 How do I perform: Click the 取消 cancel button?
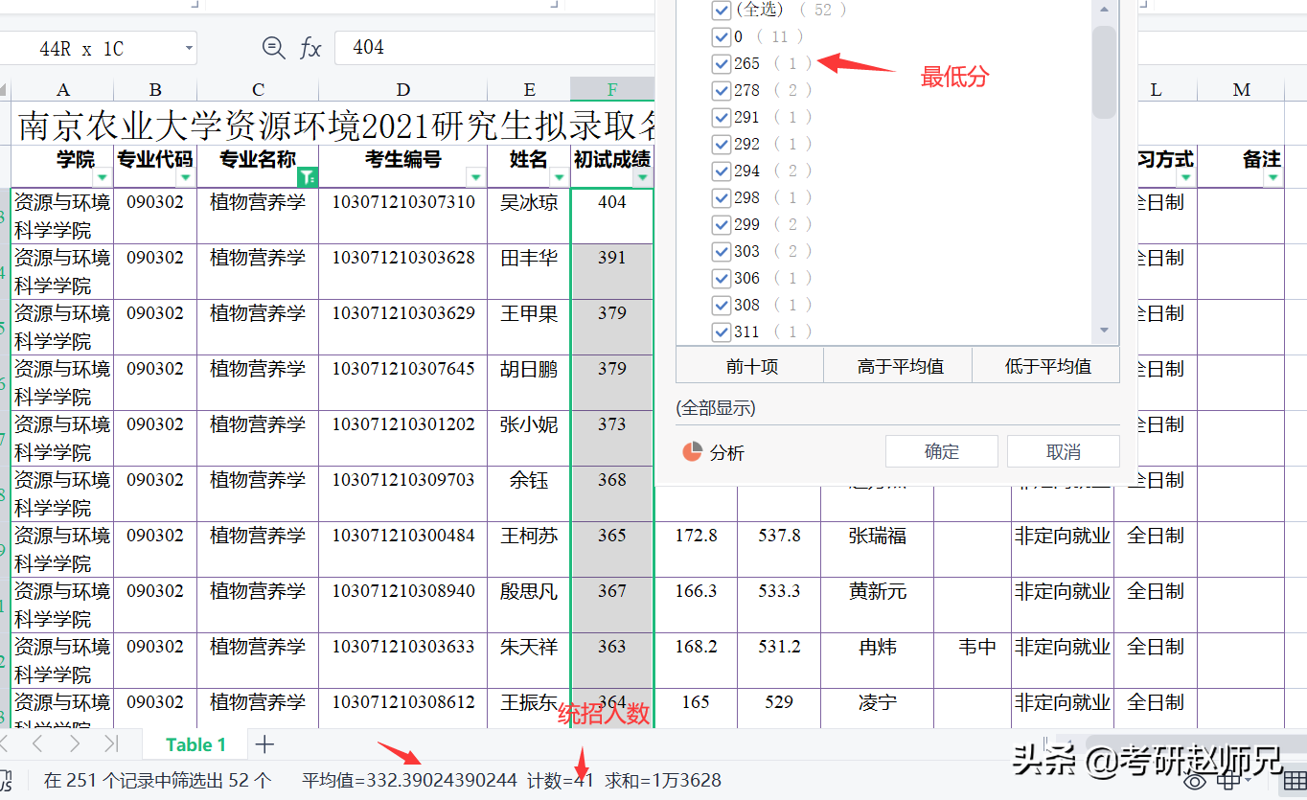pyautogui.click(x=1063, y=451)
